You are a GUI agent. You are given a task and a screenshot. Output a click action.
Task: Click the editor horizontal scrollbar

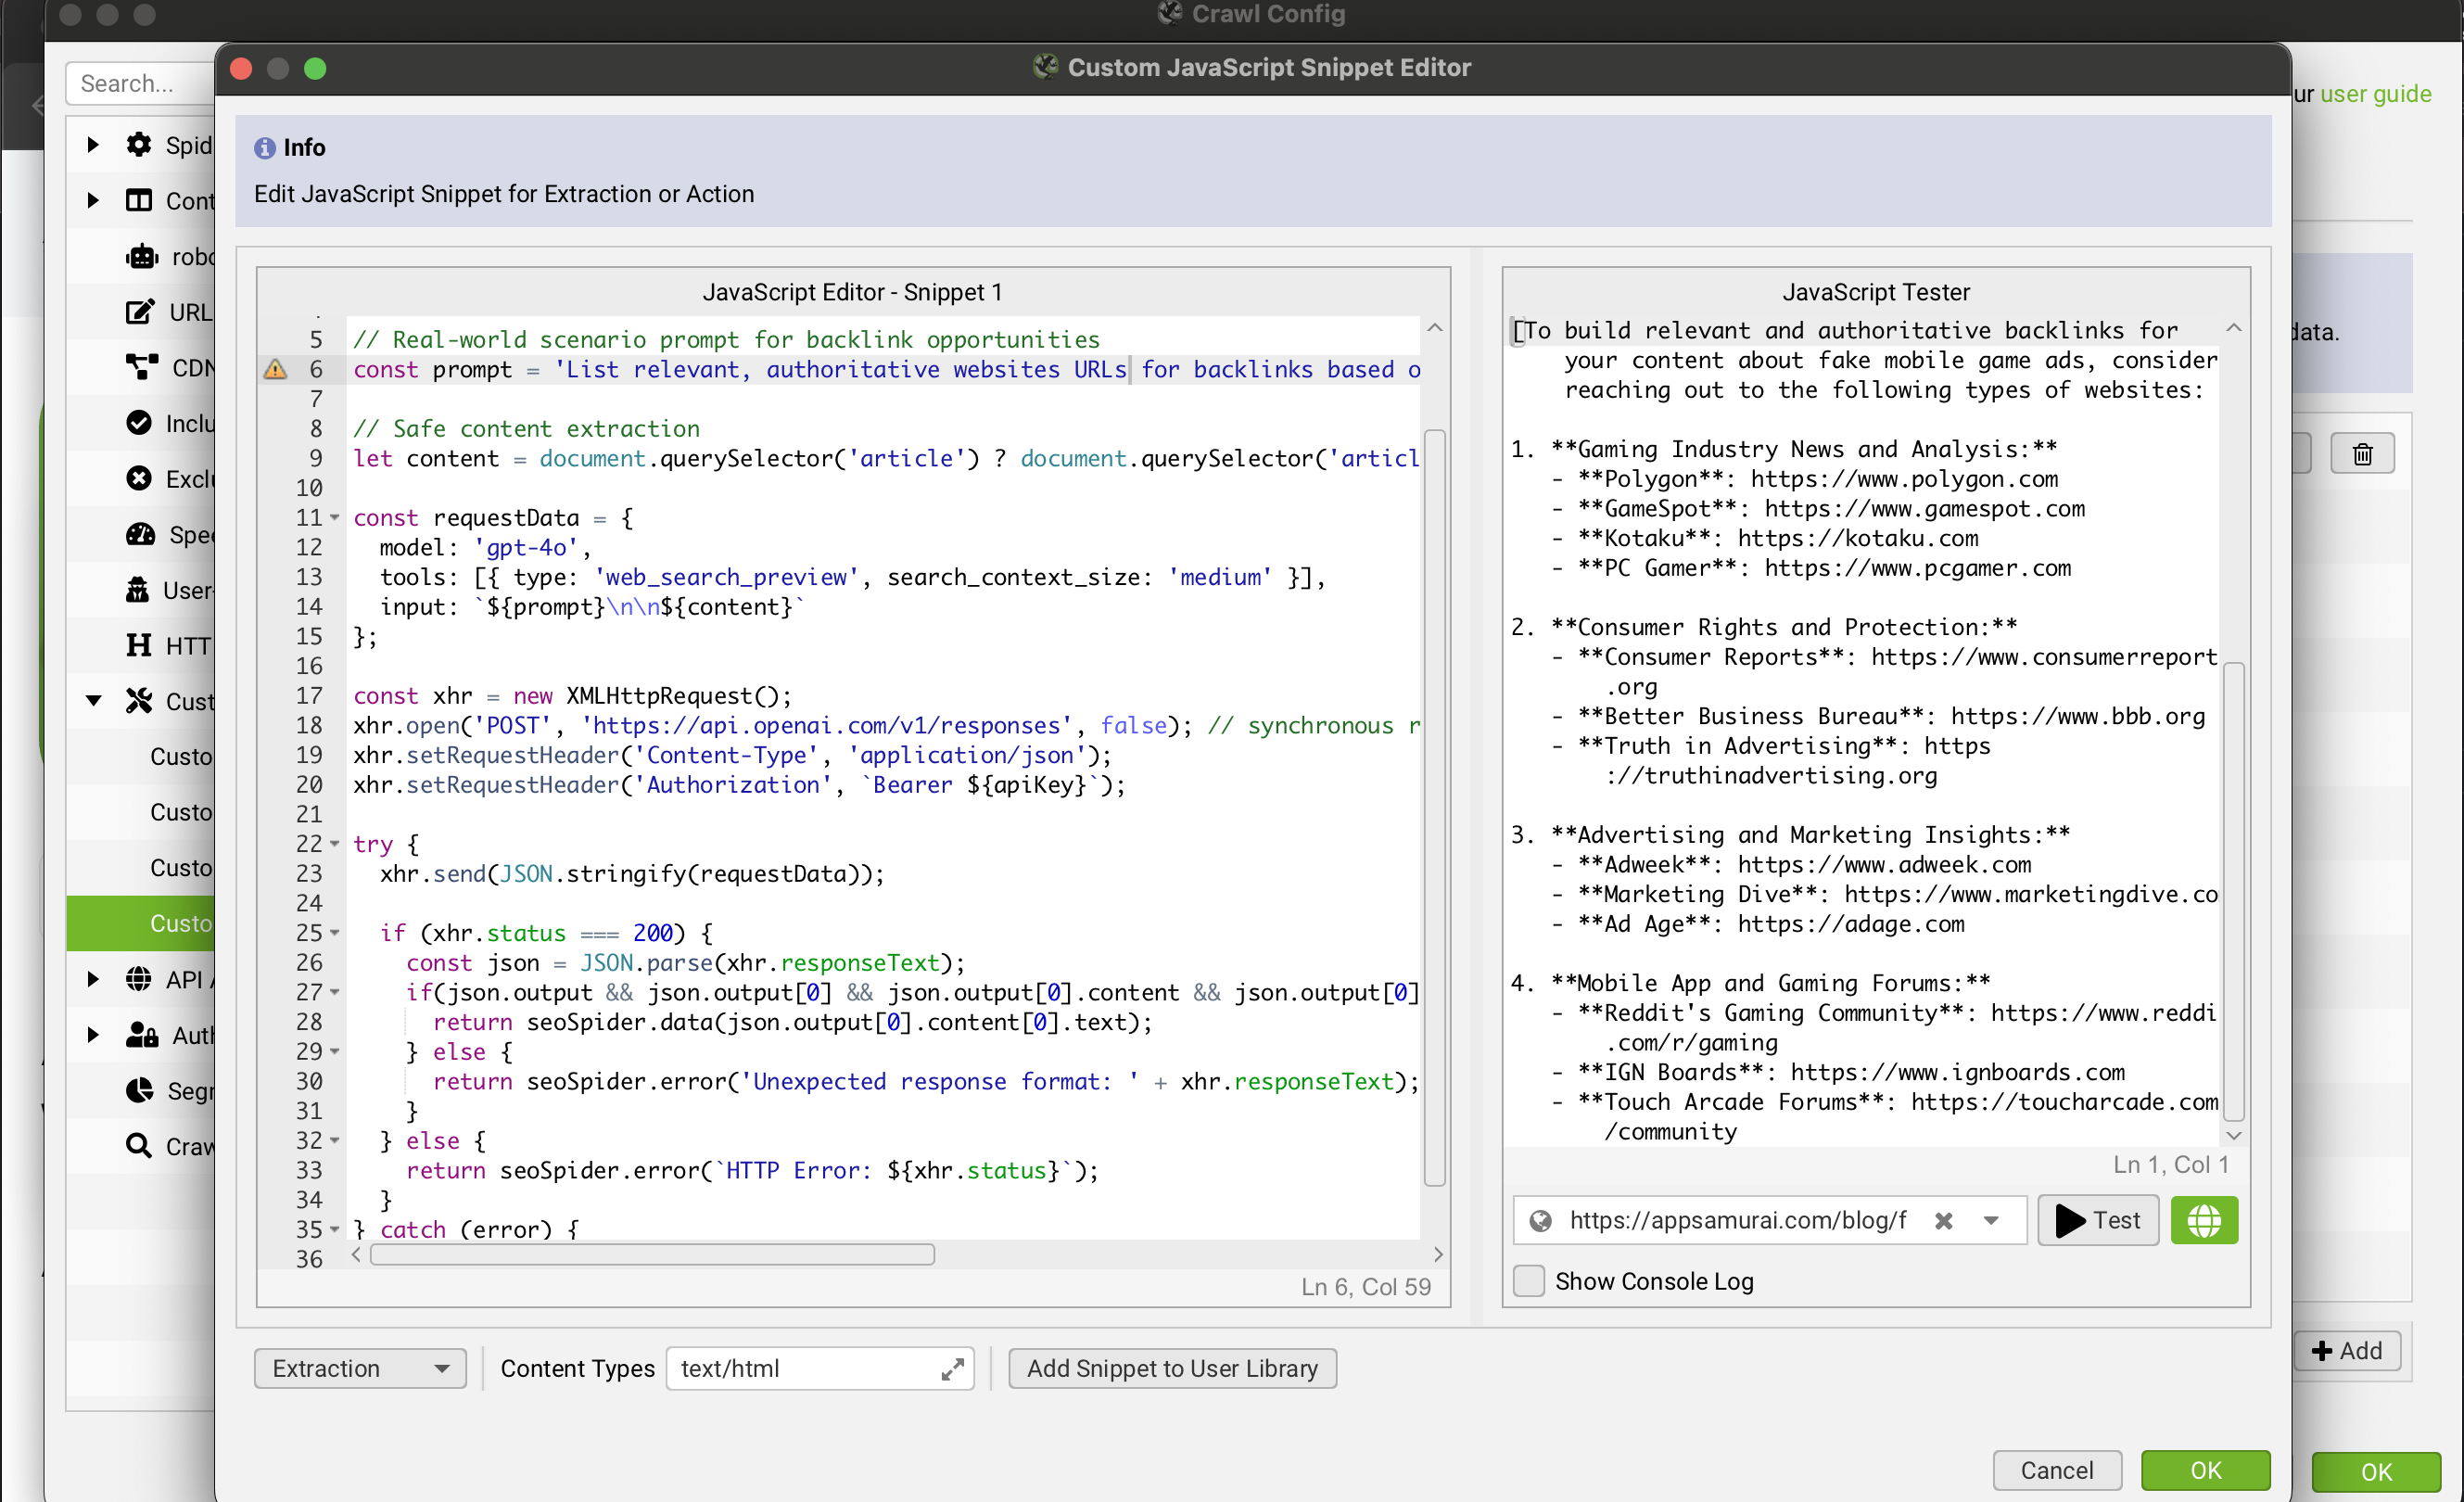(651, 1254)
